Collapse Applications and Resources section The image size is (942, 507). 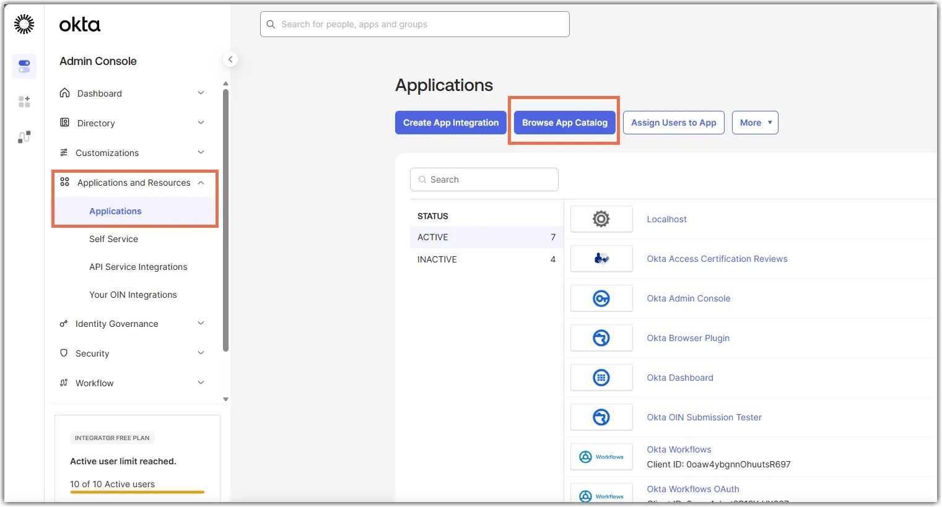coord(201,183)
